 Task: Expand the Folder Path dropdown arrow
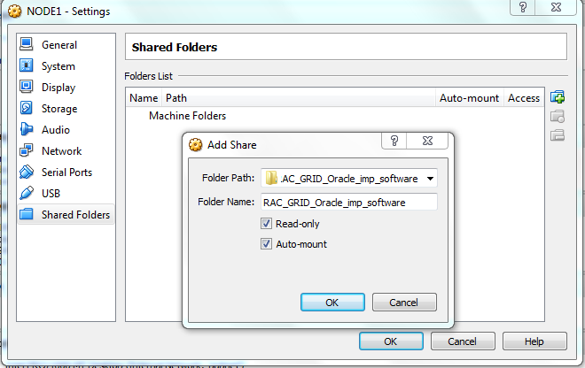(x=430, y=179)
